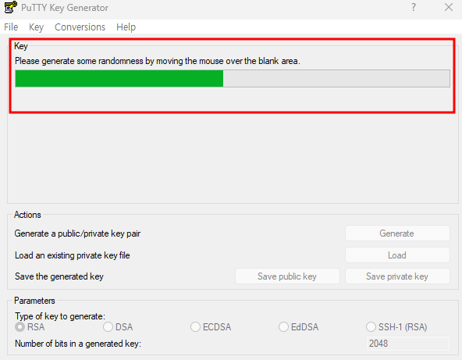The width and height of the screenshot is (462, 360).
Task: Click Save public key button
Action: tap(287, 276)
